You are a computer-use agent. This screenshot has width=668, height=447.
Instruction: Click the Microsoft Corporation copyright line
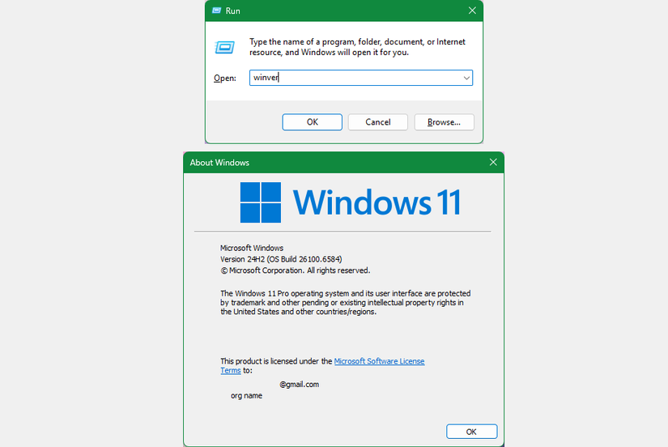click(x=296, y=270)
